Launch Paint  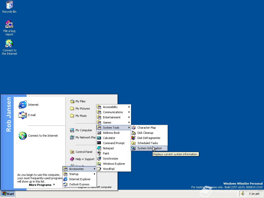click(114, 153)
